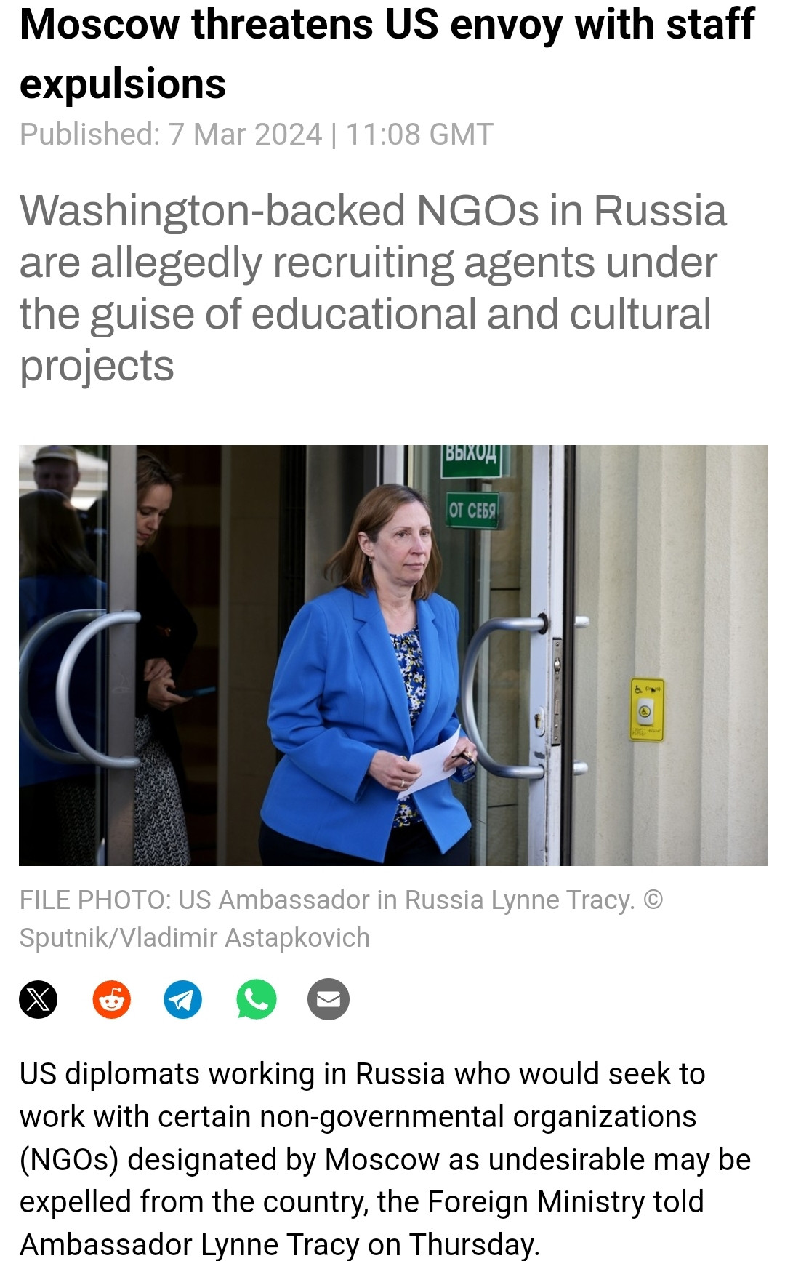Click the subheading about Washington-backed NGOs

point(373,287)
